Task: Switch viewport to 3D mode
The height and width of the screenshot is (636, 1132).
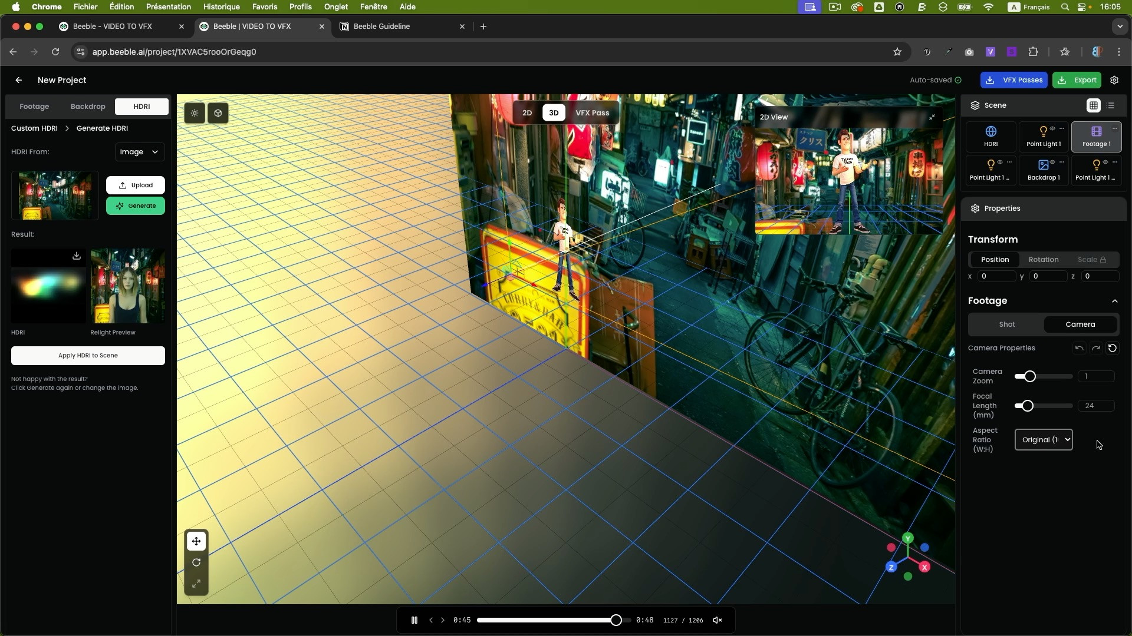Action: (x=554, y=112)
